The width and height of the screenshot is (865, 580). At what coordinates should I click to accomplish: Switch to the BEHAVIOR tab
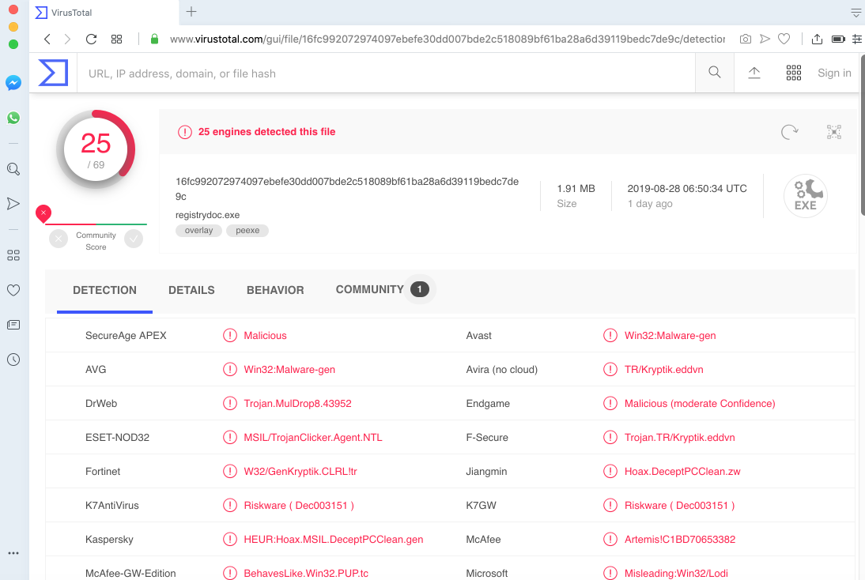[275, 290]
